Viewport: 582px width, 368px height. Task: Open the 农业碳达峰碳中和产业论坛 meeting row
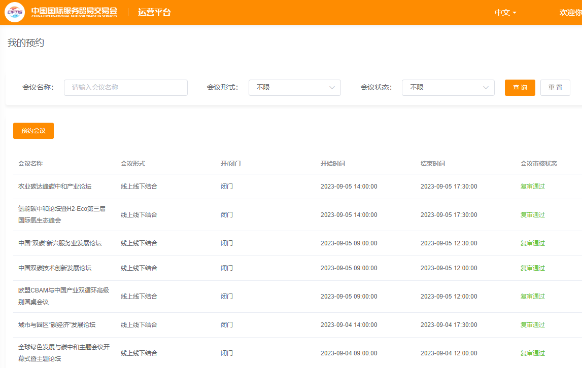pyautogui.click(x=55, y=187)
